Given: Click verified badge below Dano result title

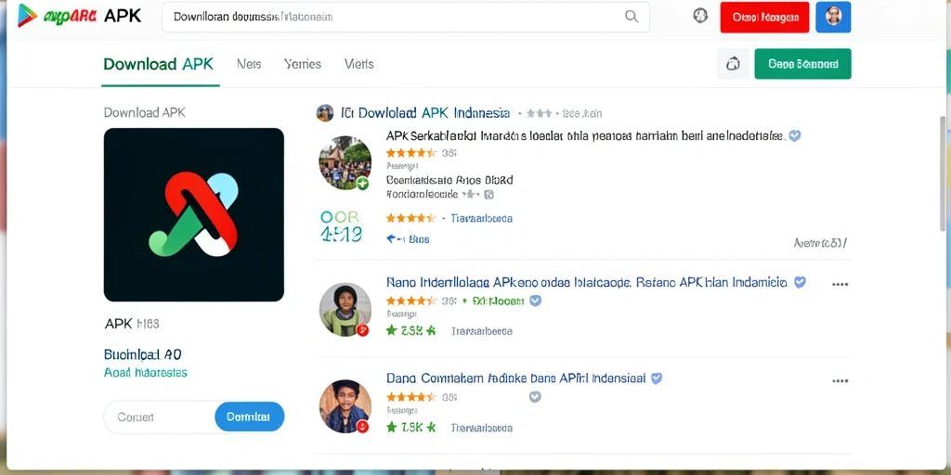Looking at the screenshot, I should pyautogui.click(x=535, y=397).
